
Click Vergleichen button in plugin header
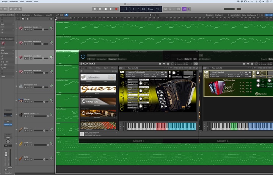(x=102, y=59)
